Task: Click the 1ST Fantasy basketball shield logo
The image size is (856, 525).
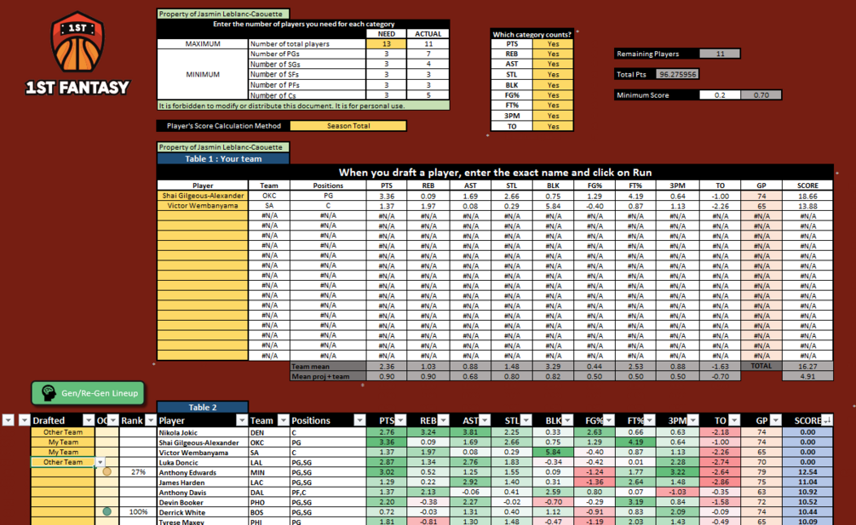Action: 78,43
